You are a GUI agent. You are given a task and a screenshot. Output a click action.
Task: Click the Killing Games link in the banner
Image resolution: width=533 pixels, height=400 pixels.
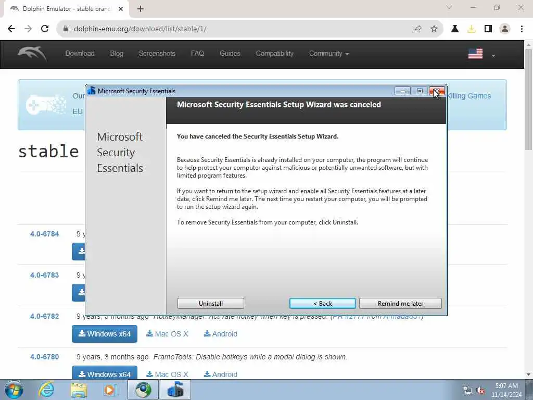[x=469, y=96]
